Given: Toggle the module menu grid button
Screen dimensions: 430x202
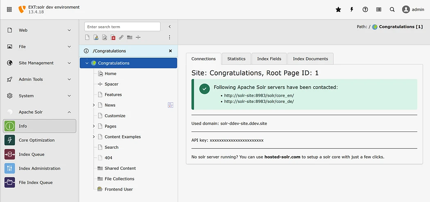Looking at the screenshot, I should 9,9.
